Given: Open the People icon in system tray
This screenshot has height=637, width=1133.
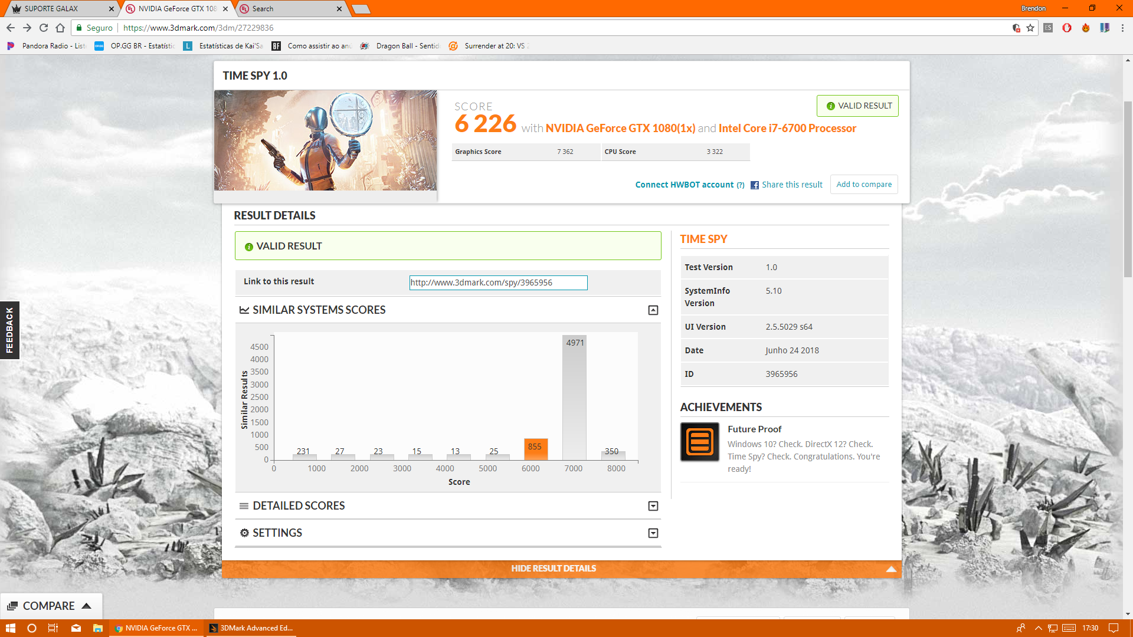Looking at the screenshot, I should pos(1021,628).
